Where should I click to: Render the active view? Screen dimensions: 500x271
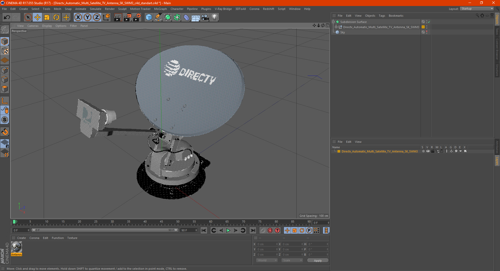click(x=118, y=17)
